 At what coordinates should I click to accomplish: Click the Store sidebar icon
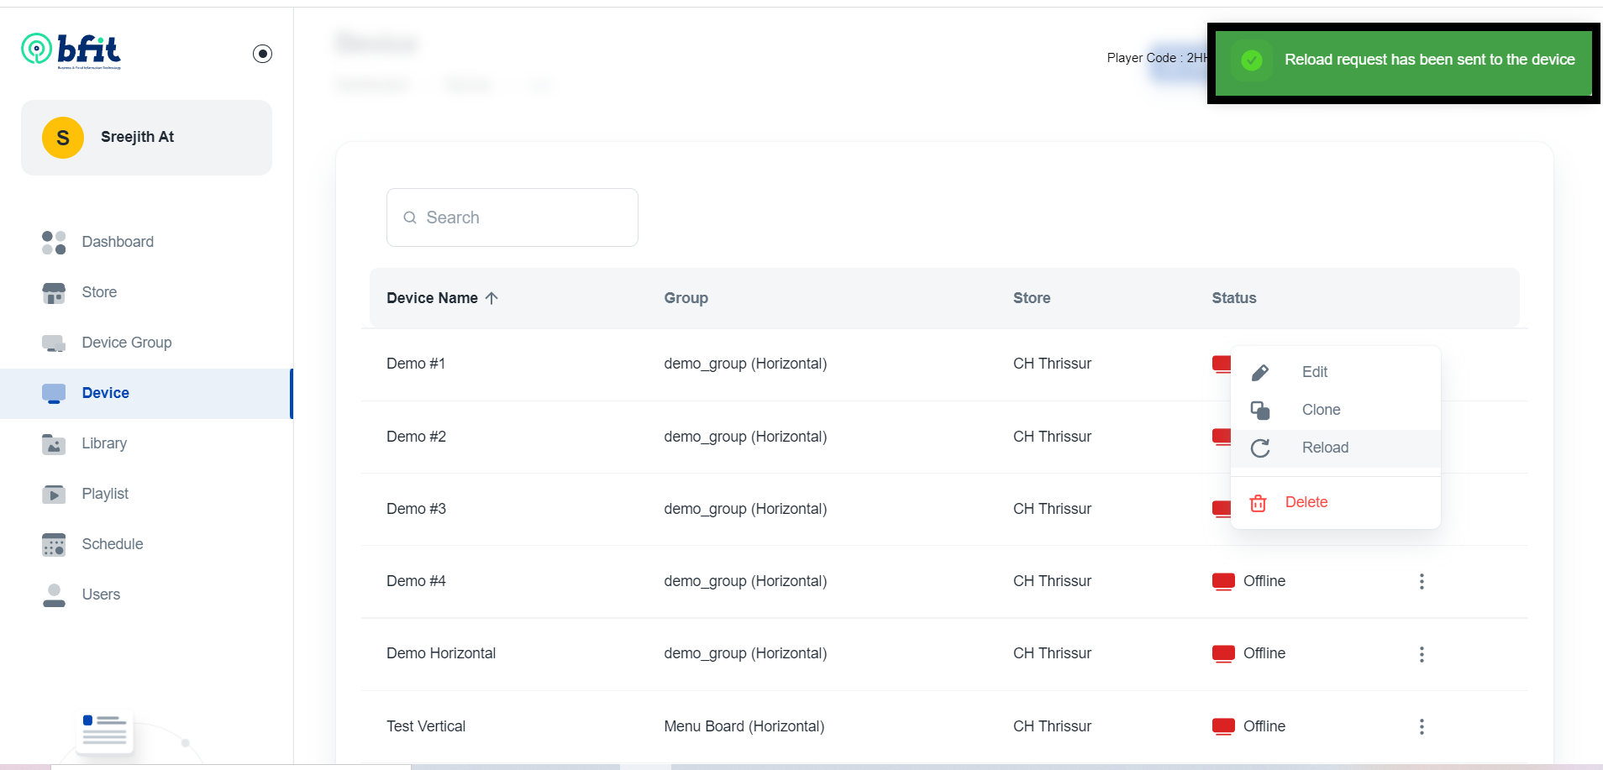(x=54, y=293)
